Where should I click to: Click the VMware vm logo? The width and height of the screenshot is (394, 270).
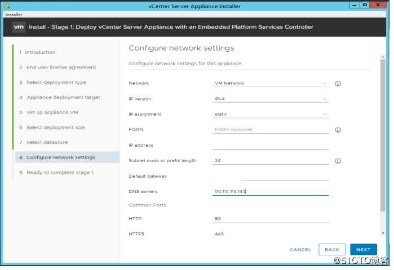coord(19,27)
